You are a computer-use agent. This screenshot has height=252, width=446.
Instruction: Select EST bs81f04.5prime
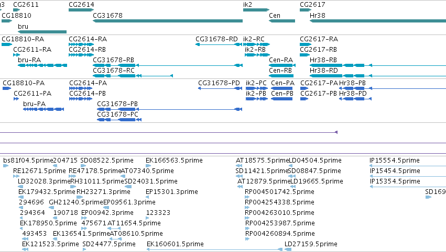[x=6, y=166]
